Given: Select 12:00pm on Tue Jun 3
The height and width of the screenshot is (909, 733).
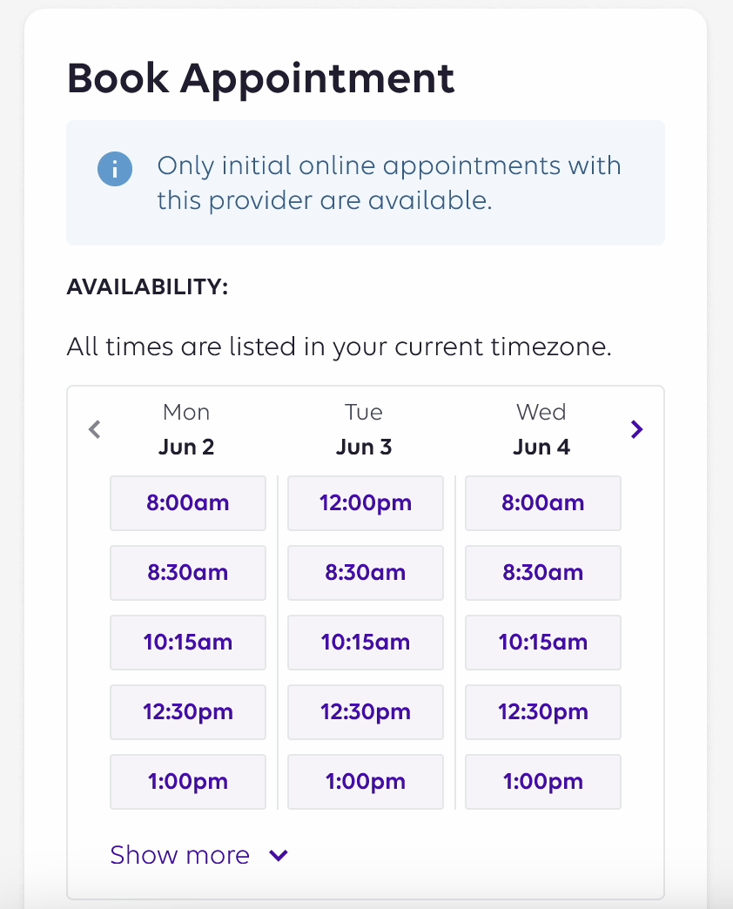Looking at the screenshot, I should (x=366, y=503).
